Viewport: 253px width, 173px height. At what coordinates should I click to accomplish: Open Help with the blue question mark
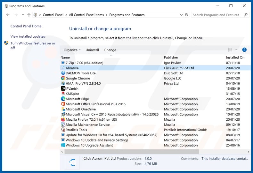(244, 50)
